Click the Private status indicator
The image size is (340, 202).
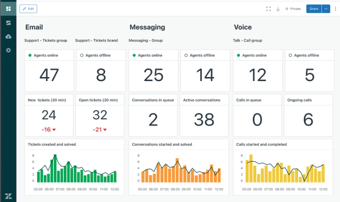(293, 8)
